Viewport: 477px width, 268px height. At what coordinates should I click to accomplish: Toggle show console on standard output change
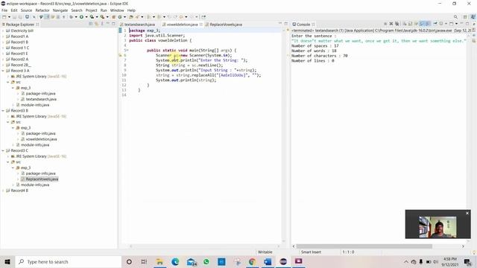coord(422,24)
